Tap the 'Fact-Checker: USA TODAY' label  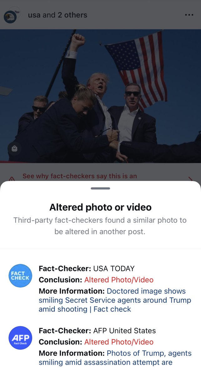point(87,268)
